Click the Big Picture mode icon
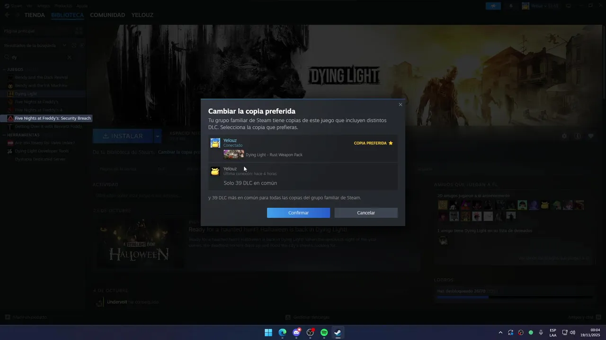 coord(569,6)
